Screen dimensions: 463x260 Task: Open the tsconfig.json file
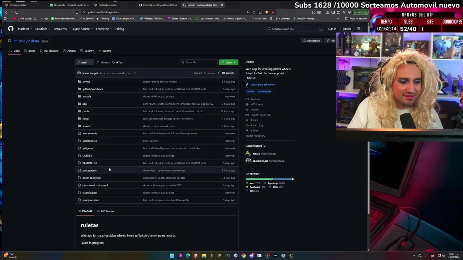click(89, 192)
